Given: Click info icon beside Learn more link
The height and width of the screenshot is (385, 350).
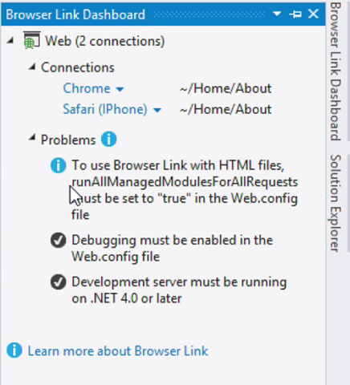Looking at the screenshot, I should [x=14, y=350].
